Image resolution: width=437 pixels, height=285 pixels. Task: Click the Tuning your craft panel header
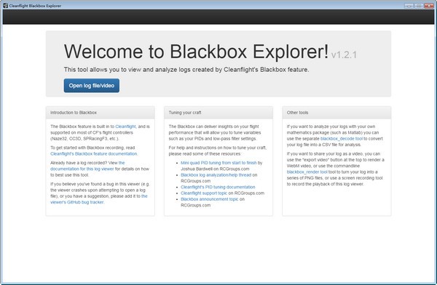click(219, 113)
